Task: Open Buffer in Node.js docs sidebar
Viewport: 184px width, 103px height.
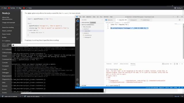Action: point(4,37)
